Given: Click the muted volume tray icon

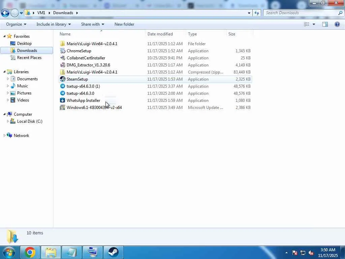Looking at the screenshot, I should tap(311, 253).
